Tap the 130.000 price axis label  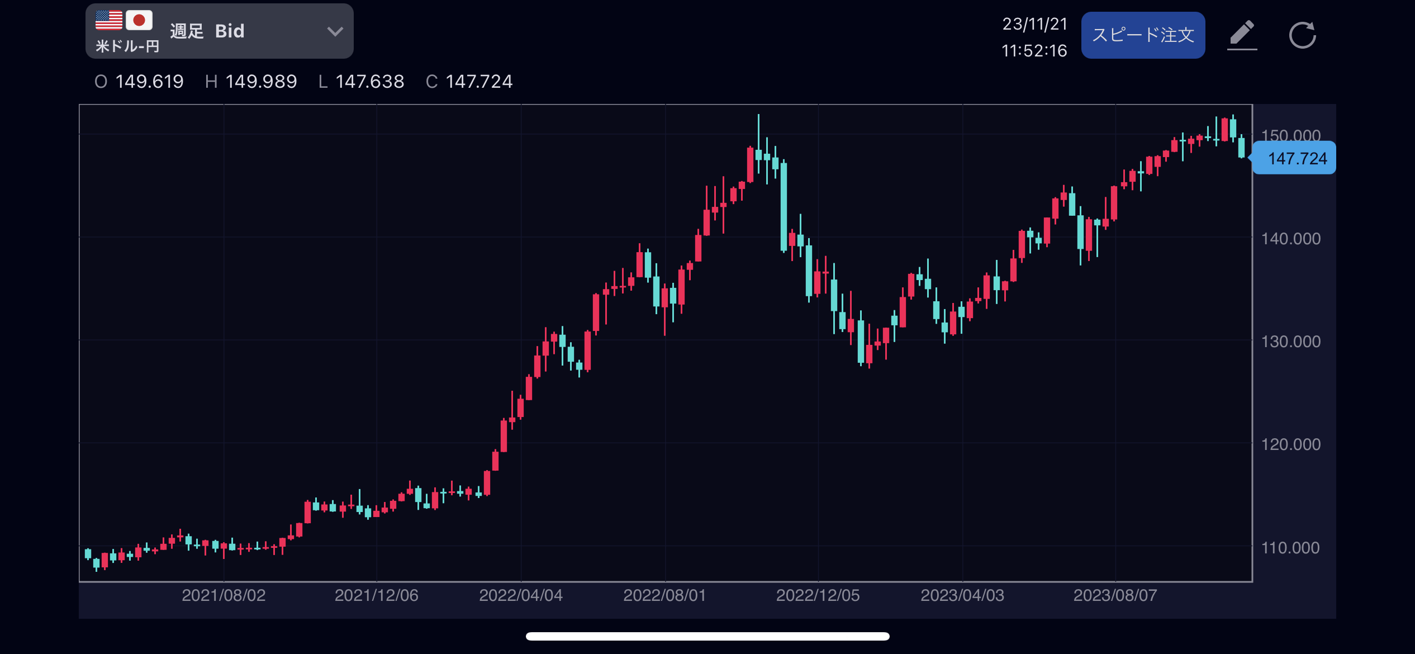[1291, 341]
